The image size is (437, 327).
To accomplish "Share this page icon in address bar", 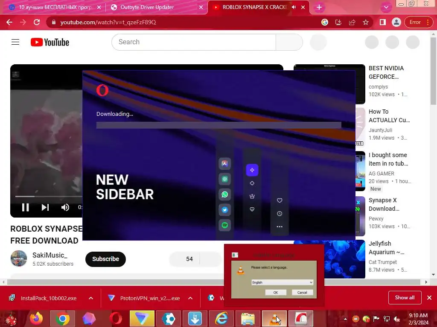I will pos(352,22).
